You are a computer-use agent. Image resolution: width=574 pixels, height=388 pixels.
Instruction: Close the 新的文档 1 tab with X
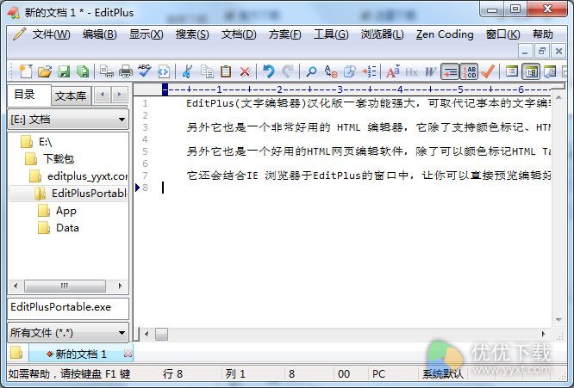tap(128, 354)
